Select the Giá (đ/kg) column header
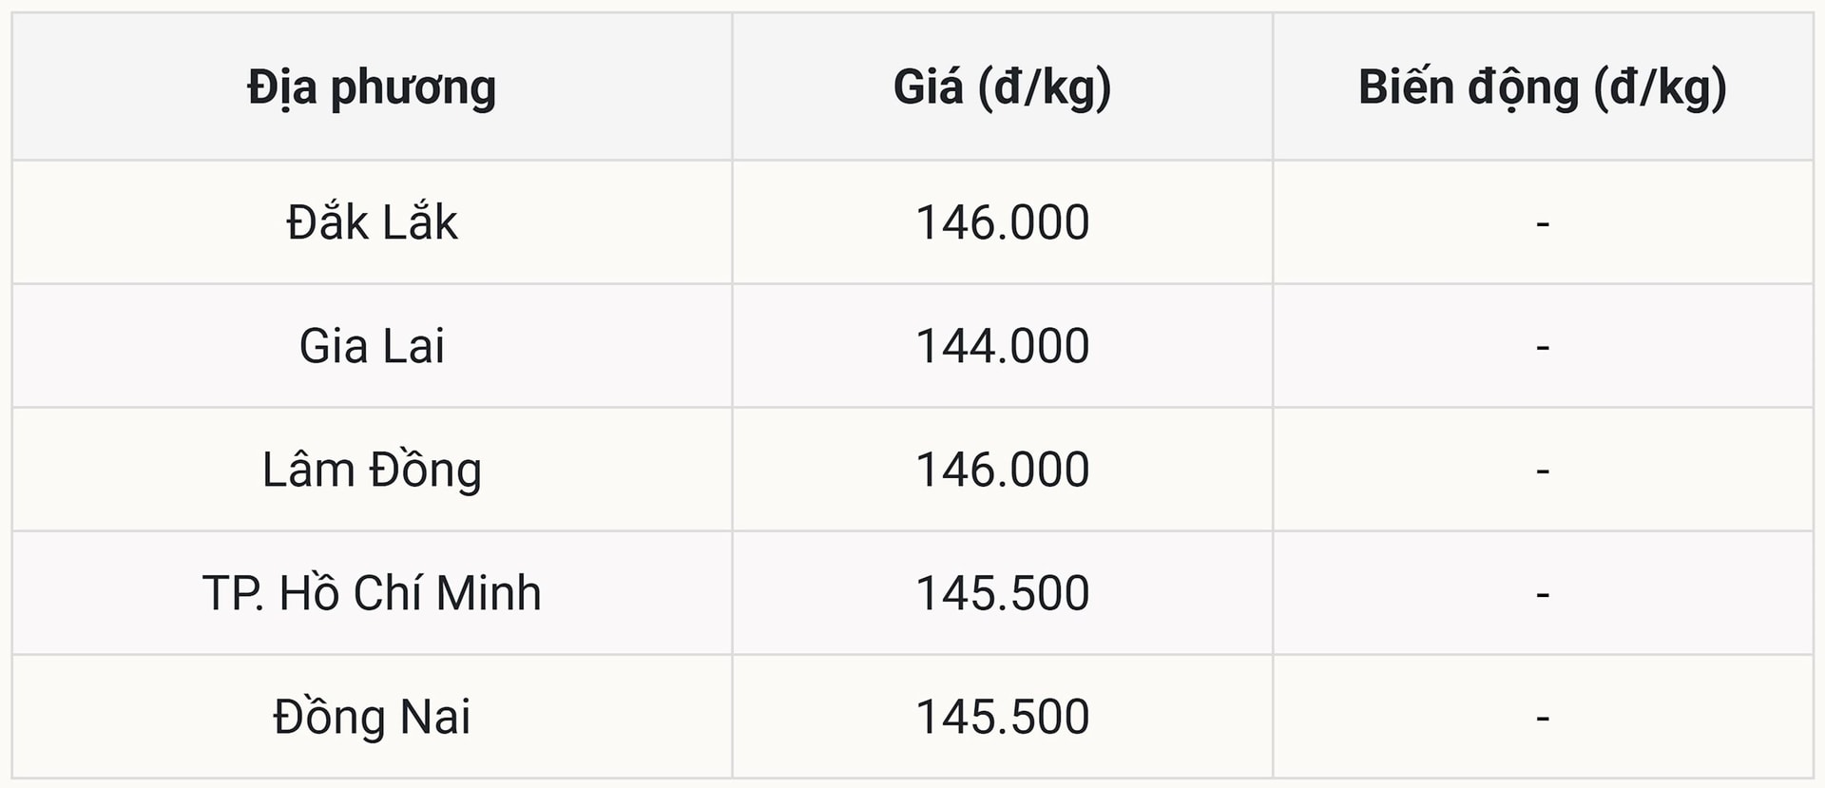1825x788 pixels. tap(1002, 87)
